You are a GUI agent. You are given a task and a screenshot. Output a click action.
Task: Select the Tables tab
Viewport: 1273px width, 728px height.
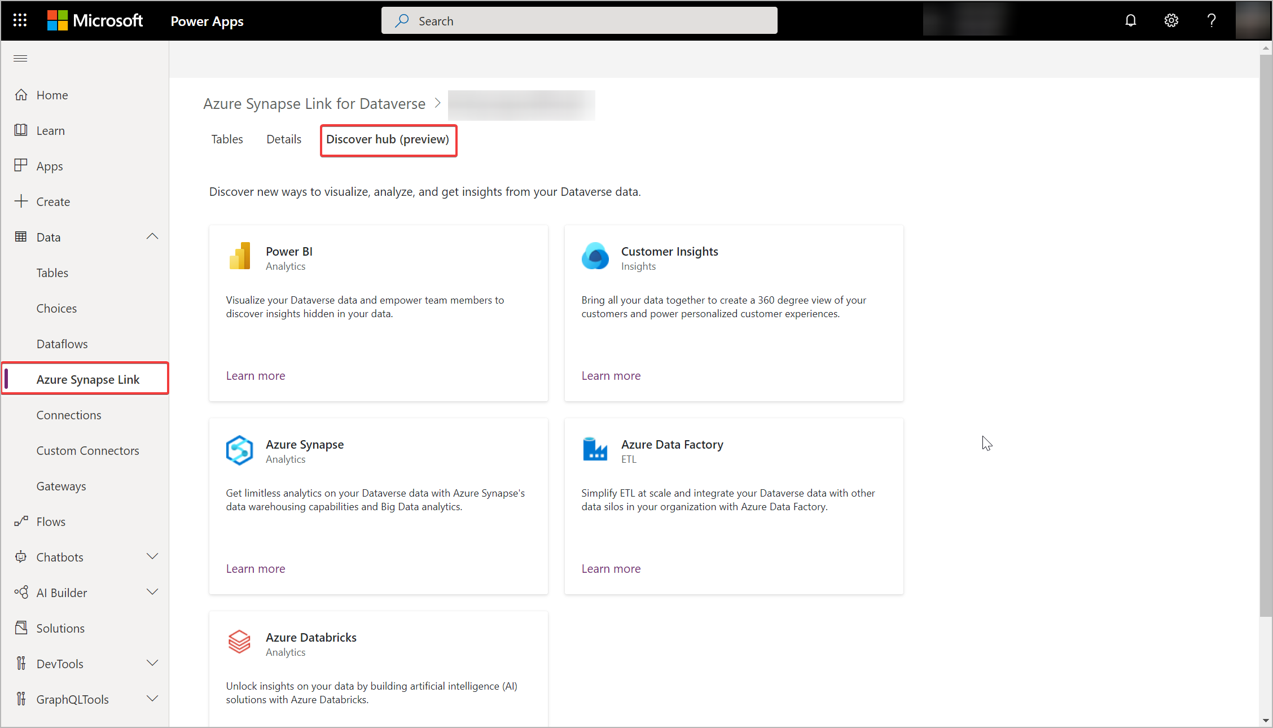(x=226, y=139)
